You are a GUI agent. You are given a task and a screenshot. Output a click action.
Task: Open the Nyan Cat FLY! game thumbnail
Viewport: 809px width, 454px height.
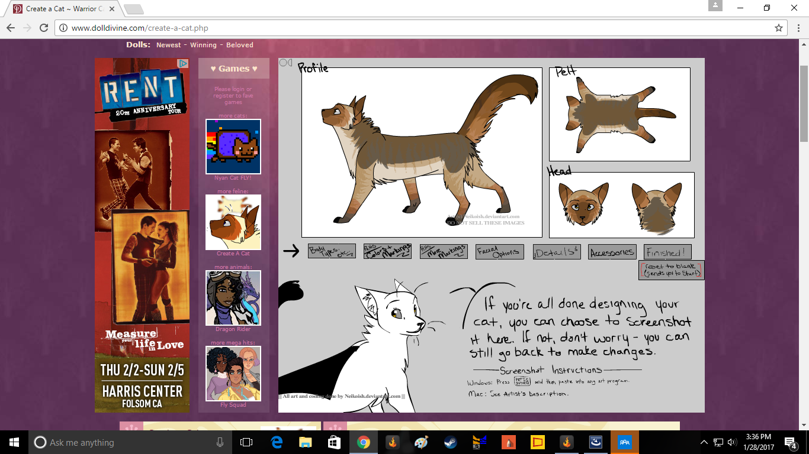(233, 147)
